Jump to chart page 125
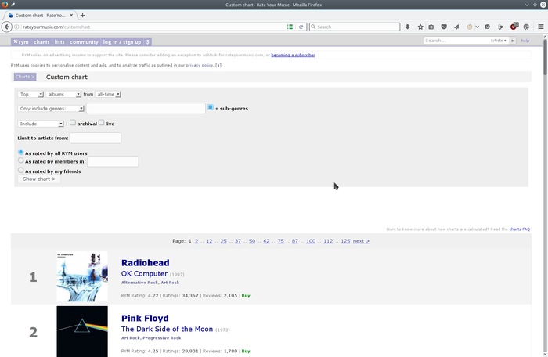Image resolution: width=548 pixels, height=357 pixels. click(345, 241)
